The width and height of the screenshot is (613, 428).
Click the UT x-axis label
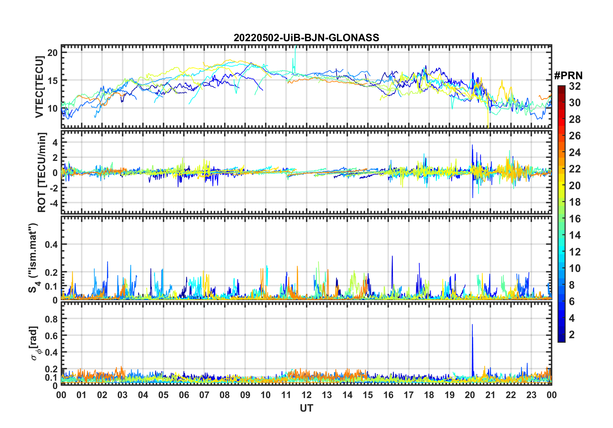pyautogui.click(x=306, y=408)
